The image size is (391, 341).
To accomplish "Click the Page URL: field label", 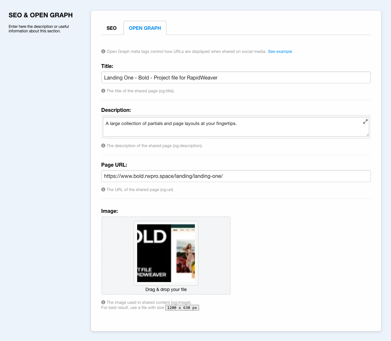I will pos(114,165).
